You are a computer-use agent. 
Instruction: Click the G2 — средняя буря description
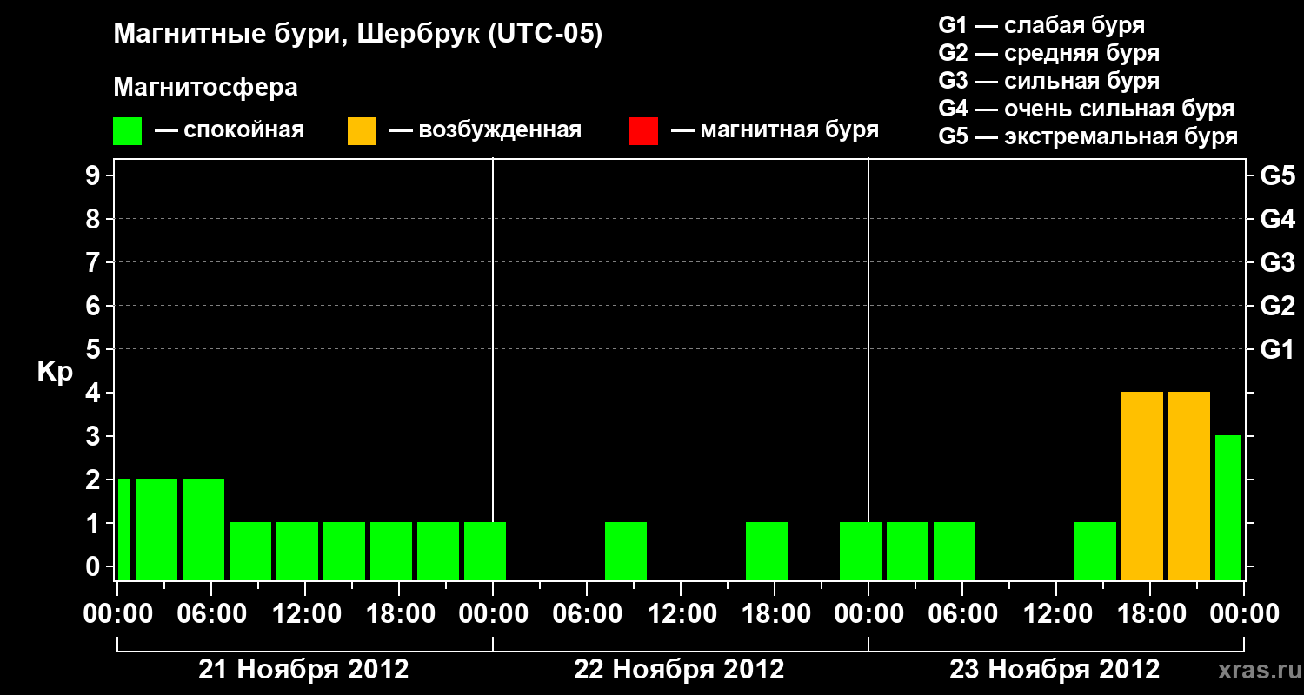point(1048,53)
